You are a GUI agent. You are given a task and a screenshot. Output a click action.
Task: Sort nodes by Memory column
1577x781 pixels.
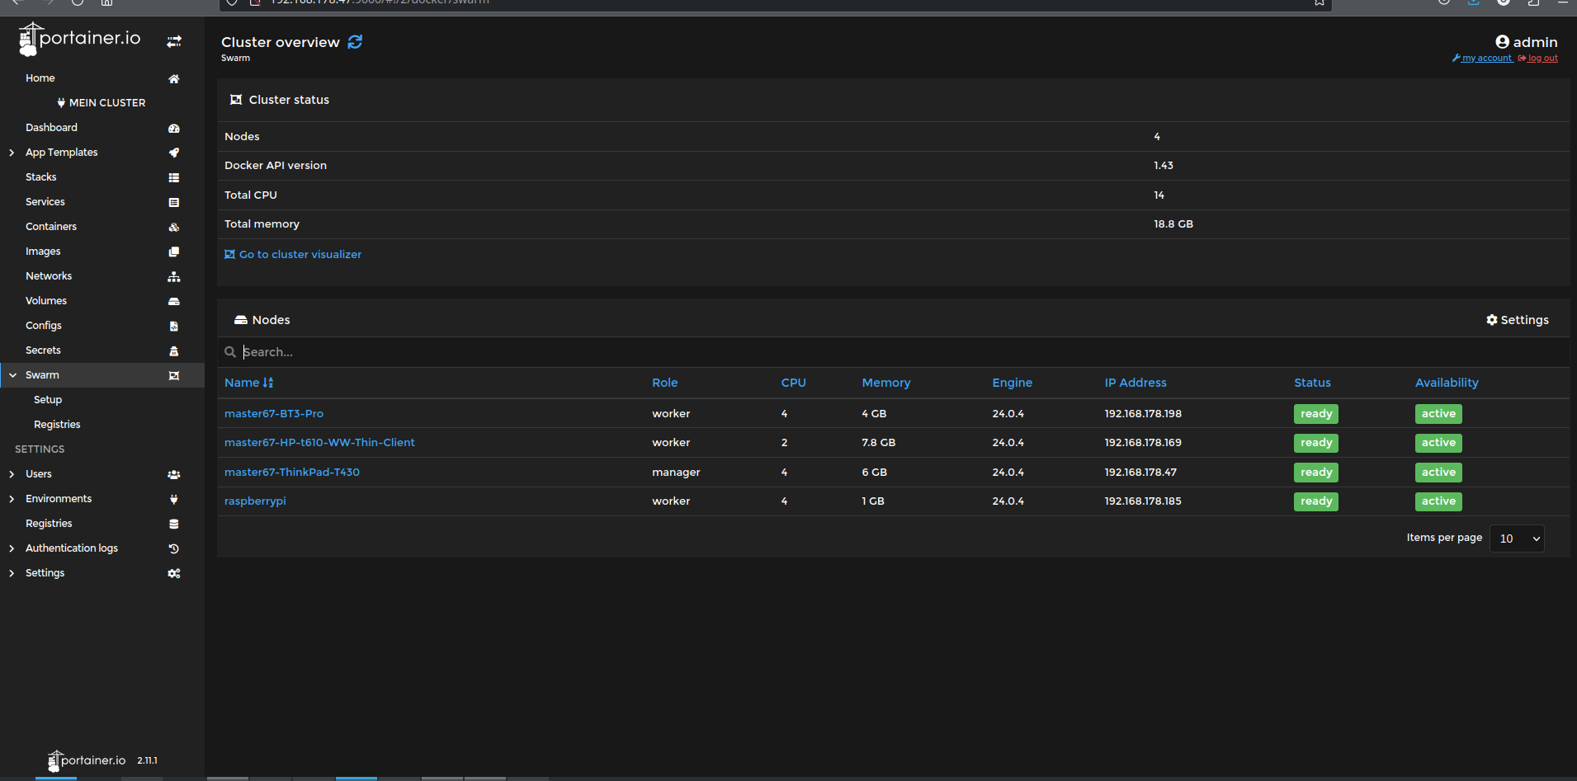point(886,383)
